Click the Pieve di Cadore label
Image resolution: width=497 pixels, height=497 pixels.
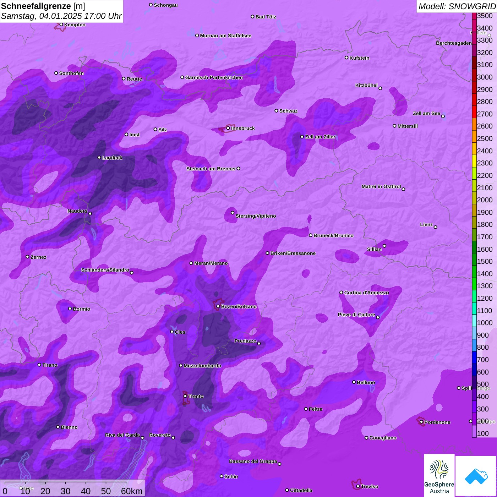pyautogui.click(x=356, y=315)
